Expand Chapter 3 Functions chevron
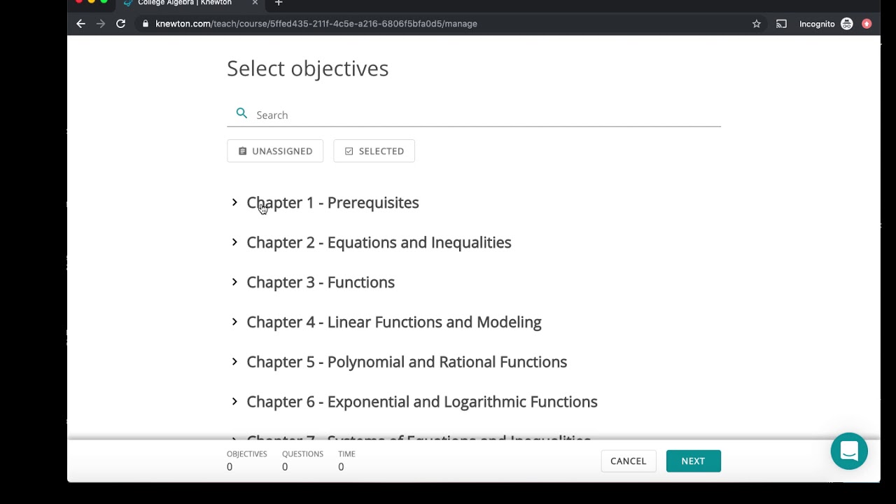Image resolution: width=896 pixels, height=504 pixels. (234, 282)
